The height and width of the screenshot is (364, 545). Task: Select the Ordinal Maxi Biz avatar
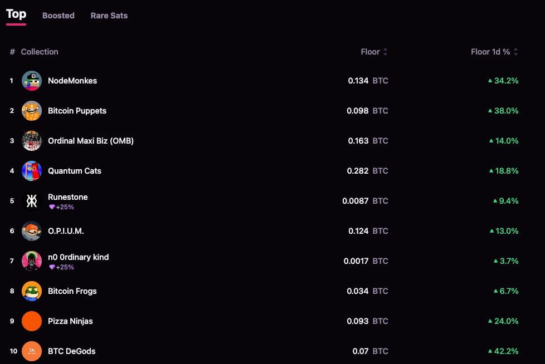tap(32, 141)
